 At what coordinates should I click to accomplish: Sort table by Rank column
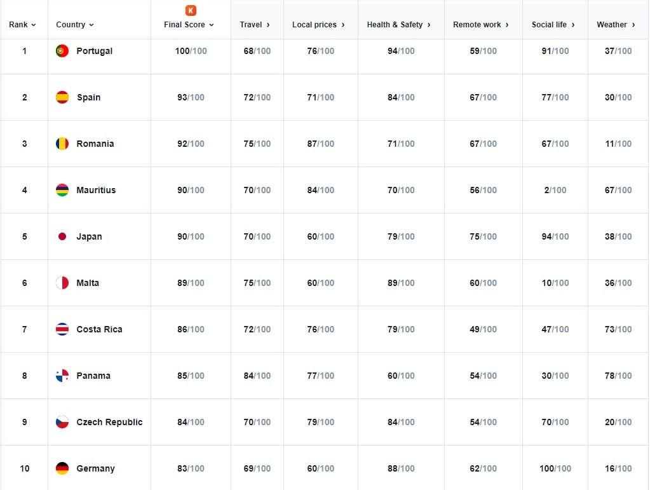click(x=23, y=25)
